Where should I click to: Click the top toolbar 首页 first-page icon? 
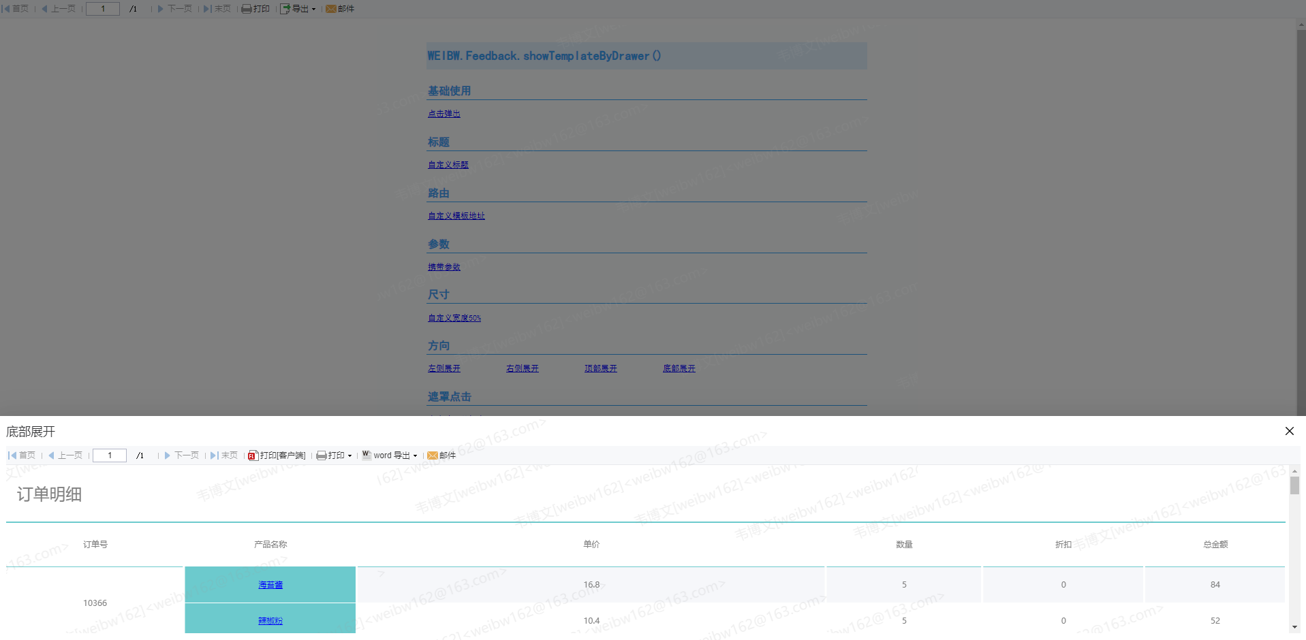point(15,9)
